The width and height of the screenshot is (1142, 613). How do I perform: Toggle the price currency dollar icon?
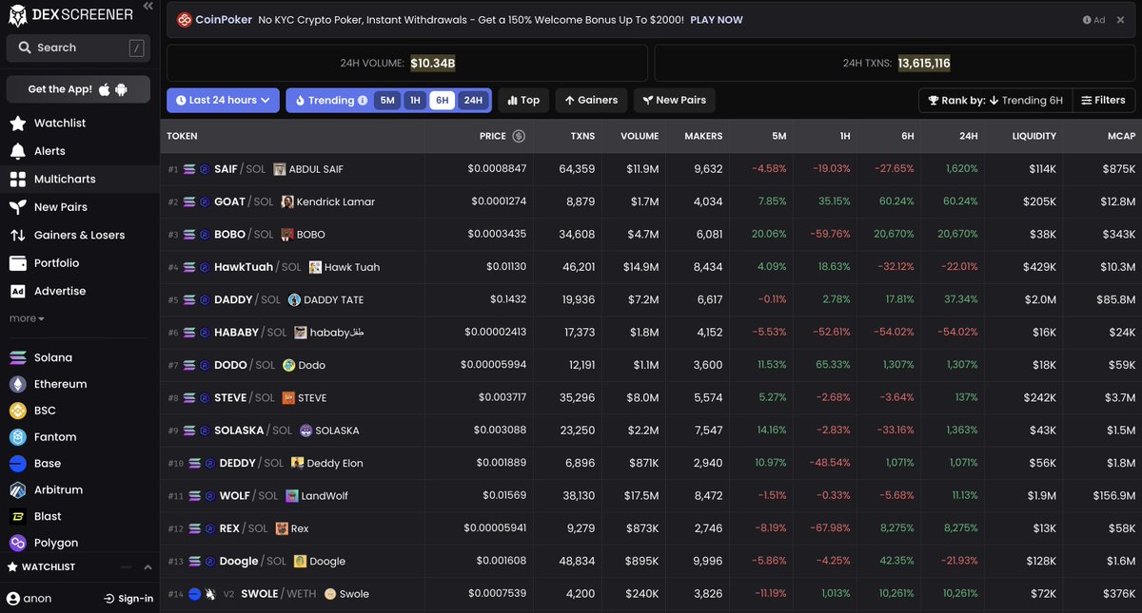click(519, 136)
